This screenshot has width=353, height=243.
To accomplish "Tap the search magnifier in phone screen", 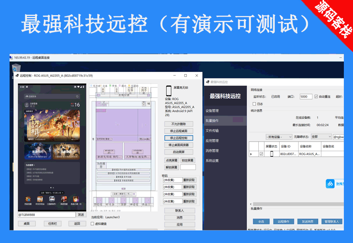I will point(77,96).
